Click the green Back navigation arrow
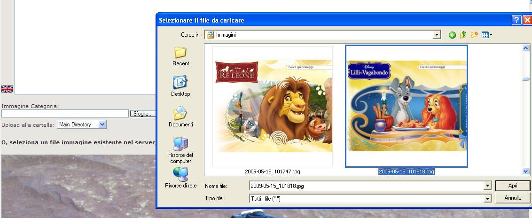The image size is (532, 218). pyautogui.click(x=452, y=35)
